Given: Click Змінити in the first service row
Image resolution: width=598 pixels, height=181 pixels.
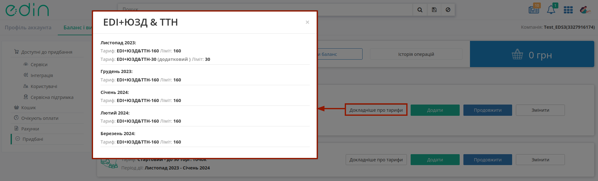Looking at the screenshot, I should (x=540, y=110).
